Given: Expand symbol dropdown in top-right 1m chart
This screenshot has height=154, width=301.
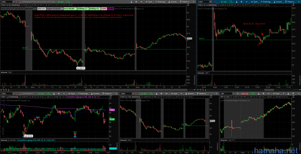Looking at the screenshot, I should click(211, 2).
